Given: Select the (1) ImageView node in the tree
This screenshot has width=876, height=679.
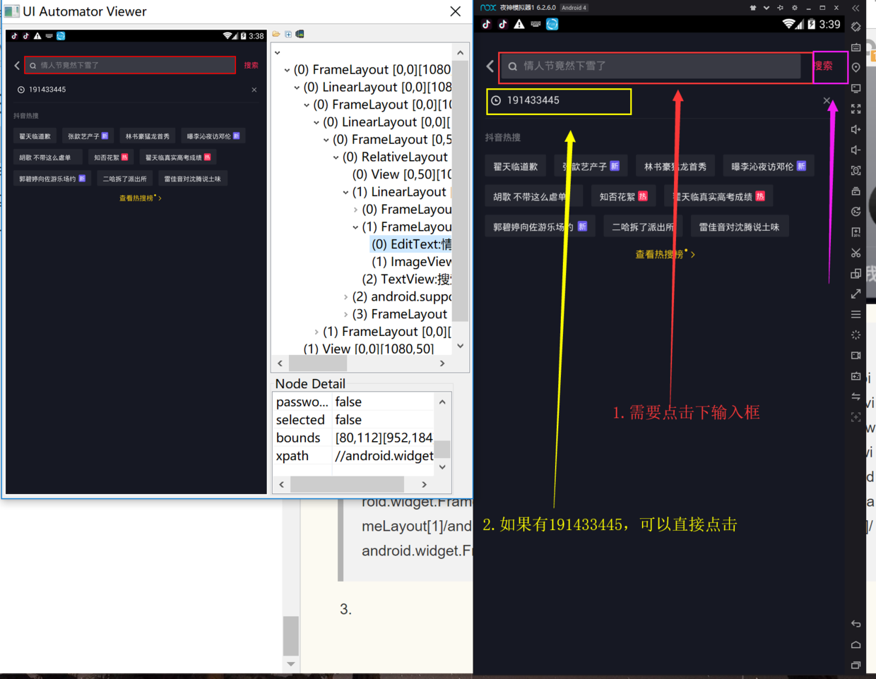Looking at the screenshot, I should pyautogui.click(x=411, y=262).
